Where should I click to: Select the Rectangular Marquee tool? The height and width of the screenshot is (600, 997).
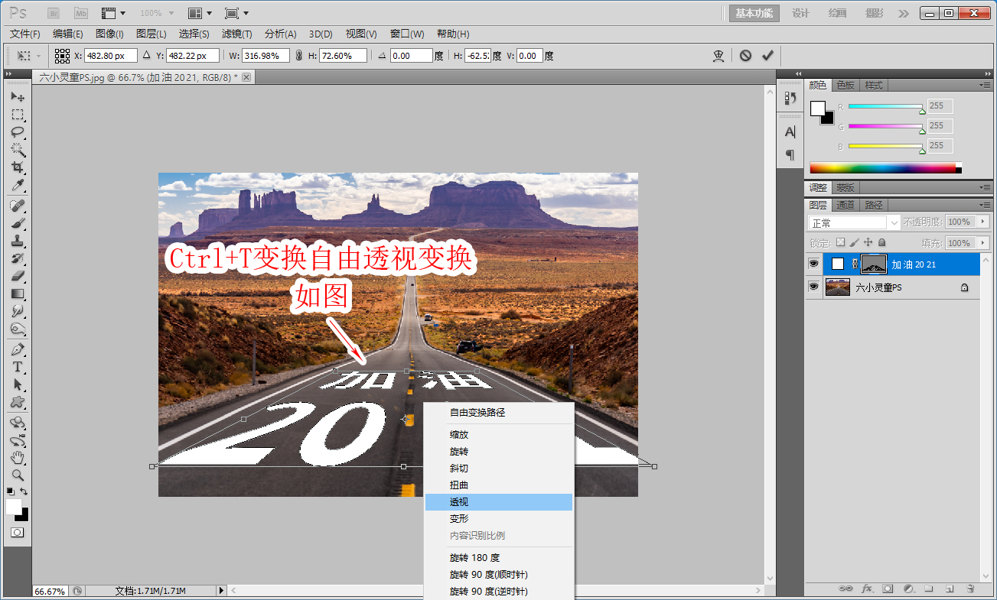[18, 115]
